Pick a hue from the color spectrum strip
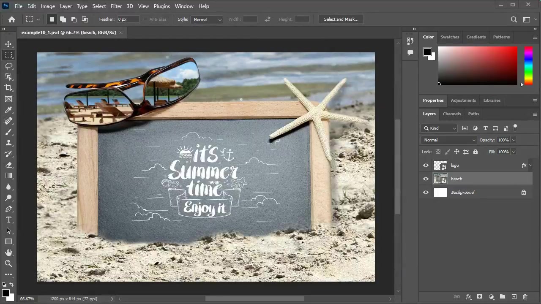 pos(528,65)
